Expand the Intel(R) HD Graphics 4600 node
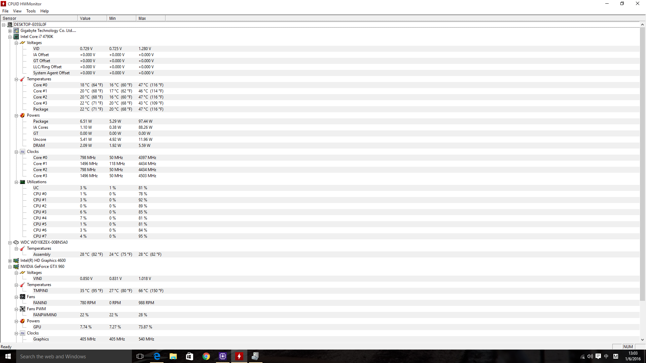Screen dimensions: 646x363 (10, 261)
